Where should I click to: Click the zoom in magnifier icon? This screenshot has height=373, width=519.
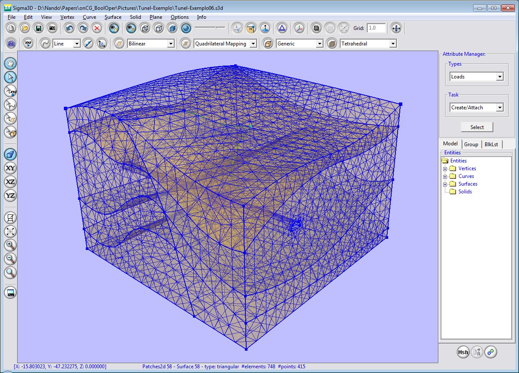(10, 245)
